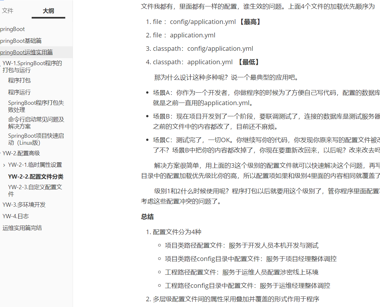Click the 场景C bullet paragraph
Screen dimensions: 380x307
[266, 145]
